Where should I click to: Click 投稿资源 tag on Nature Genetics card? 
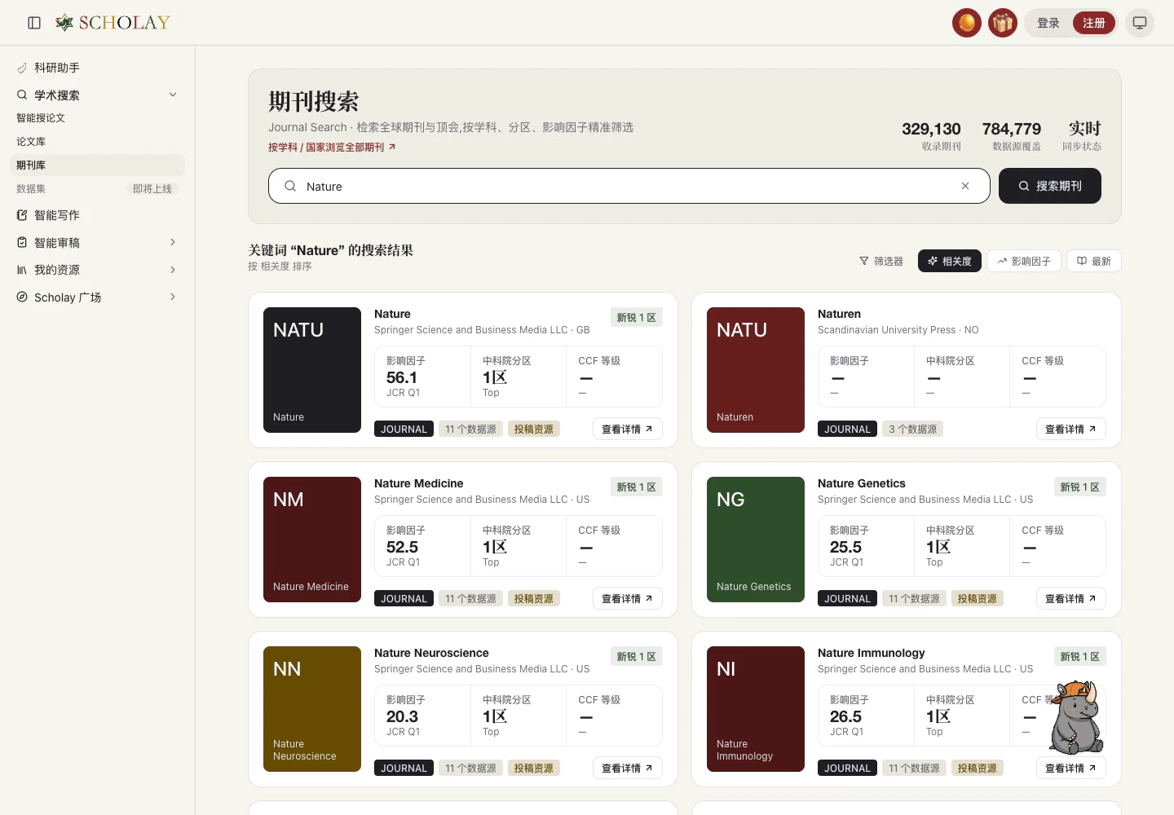pos(977,598)
